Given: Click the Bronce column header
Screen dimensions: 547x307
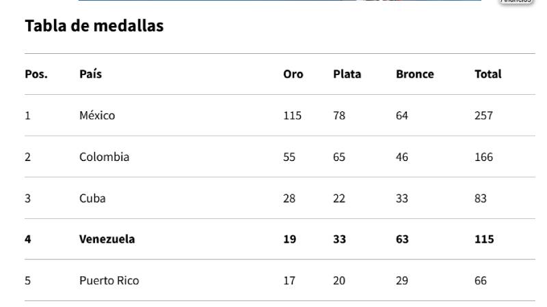Looking at the screenshot, I should (x=415, y=74).
